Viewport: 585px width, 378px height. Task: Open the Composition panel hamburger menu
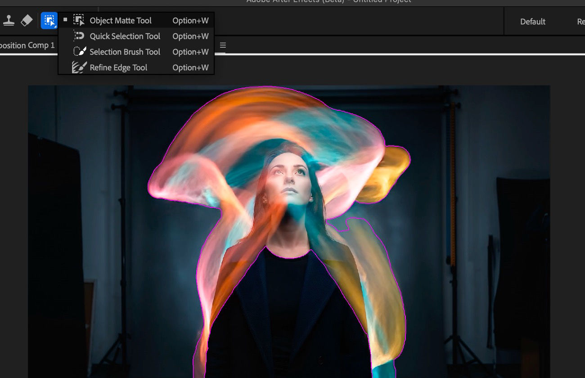224,45
